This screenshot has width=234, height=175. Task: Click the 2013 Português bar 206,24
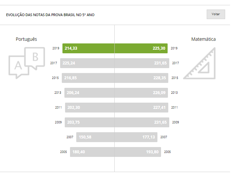pos(89,93)
